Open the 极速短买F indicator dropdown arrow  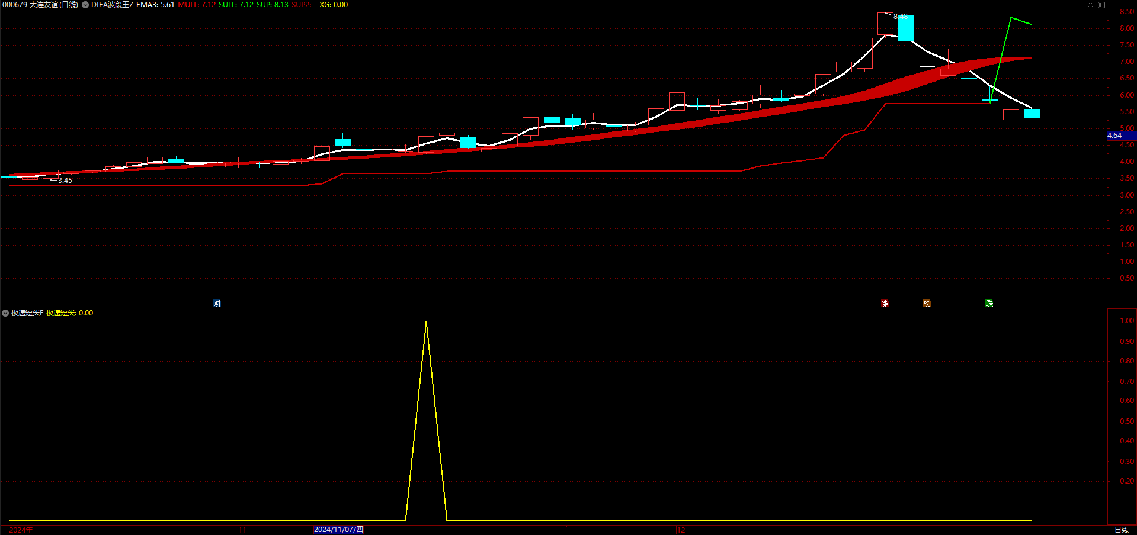pos(5,313)
